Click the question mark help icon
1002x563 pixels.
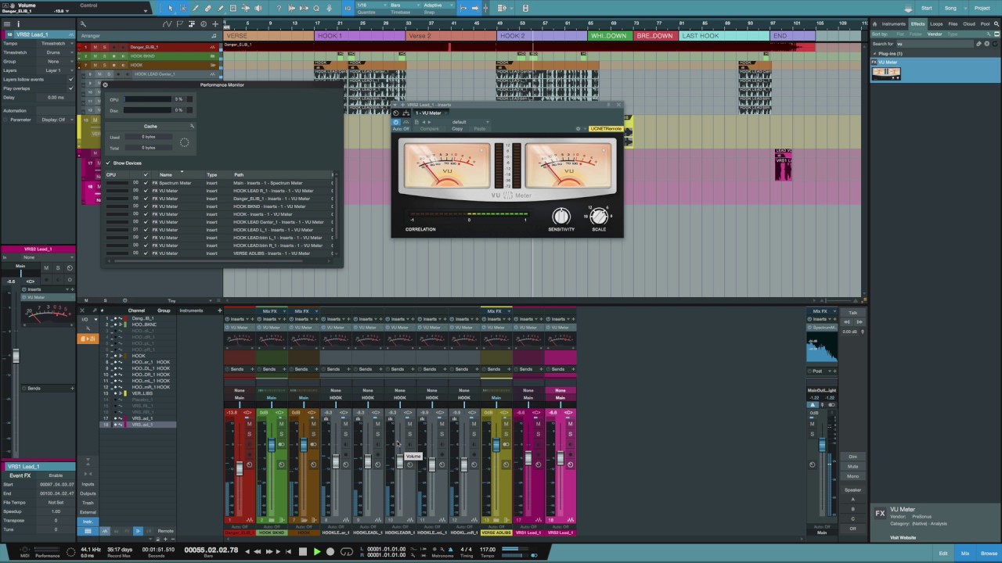(279, 8)
